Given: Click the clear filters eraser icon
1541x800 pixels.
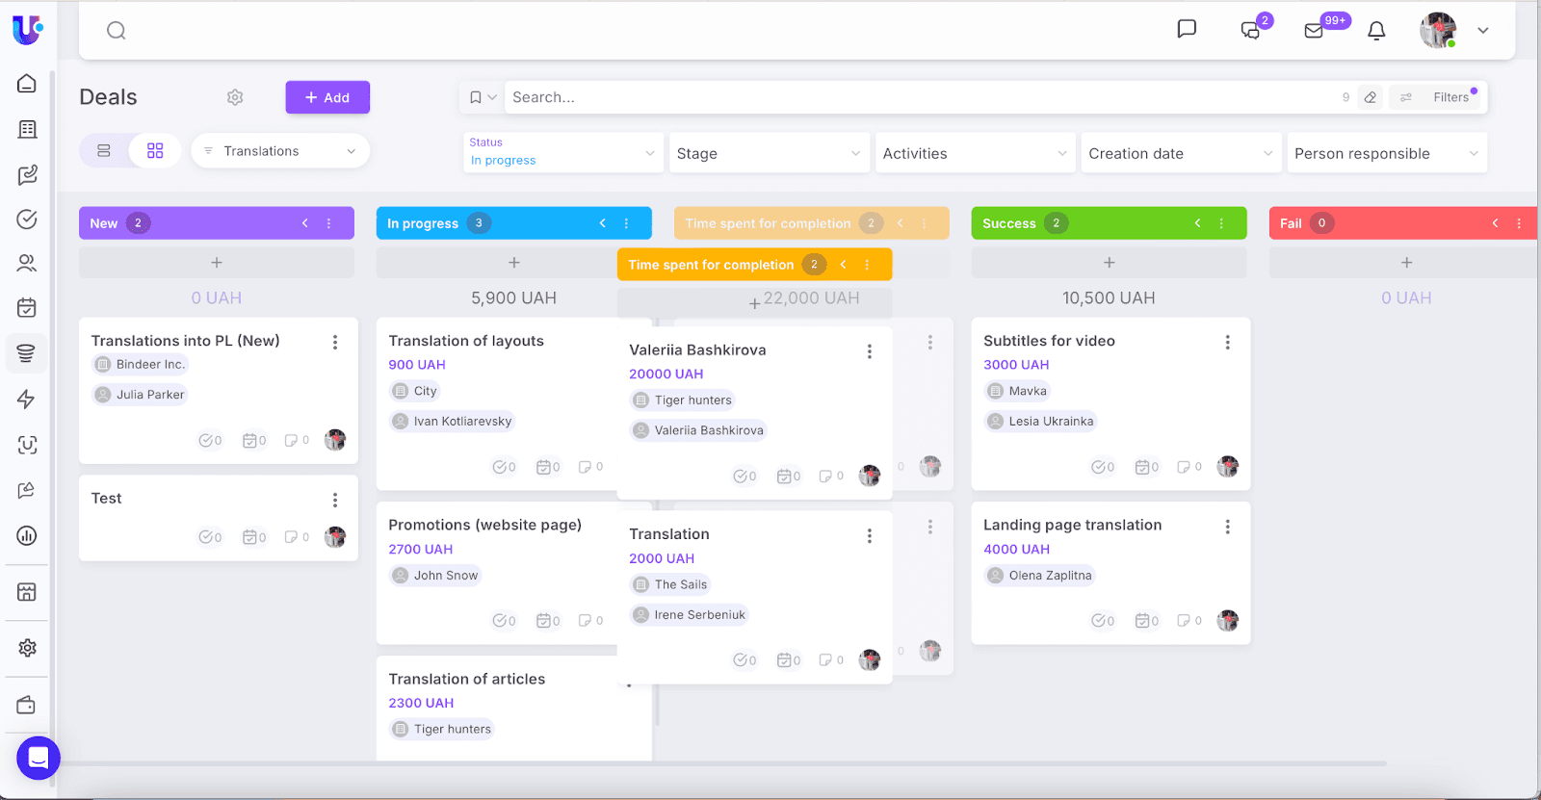Looking at the screenshot, I should tap(1371, 97).
